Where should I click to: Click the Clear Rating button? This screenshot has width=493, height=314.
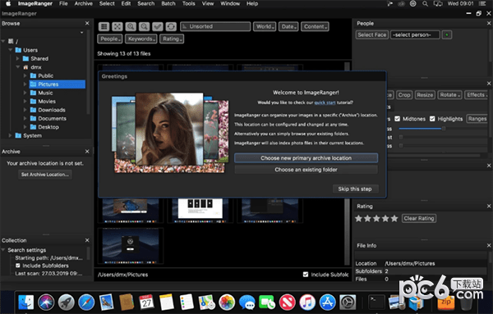(419, 218)
